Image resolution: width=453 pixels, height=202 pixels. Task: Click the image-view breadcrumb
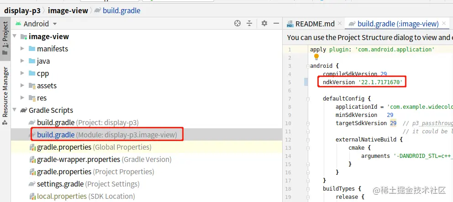coord(68,10)
